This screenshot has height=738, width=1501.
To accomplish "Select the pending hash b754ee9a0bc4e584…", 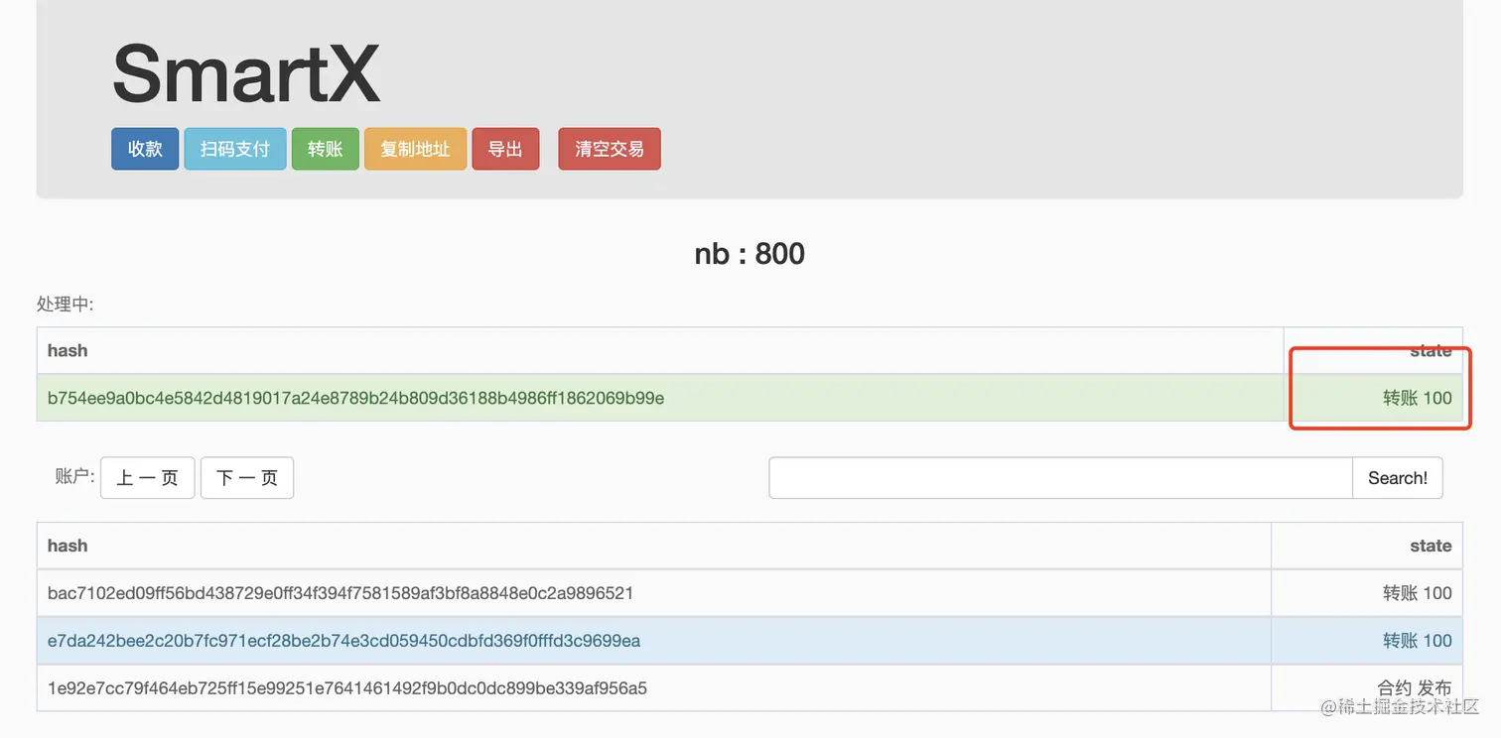I will point(356,398).
